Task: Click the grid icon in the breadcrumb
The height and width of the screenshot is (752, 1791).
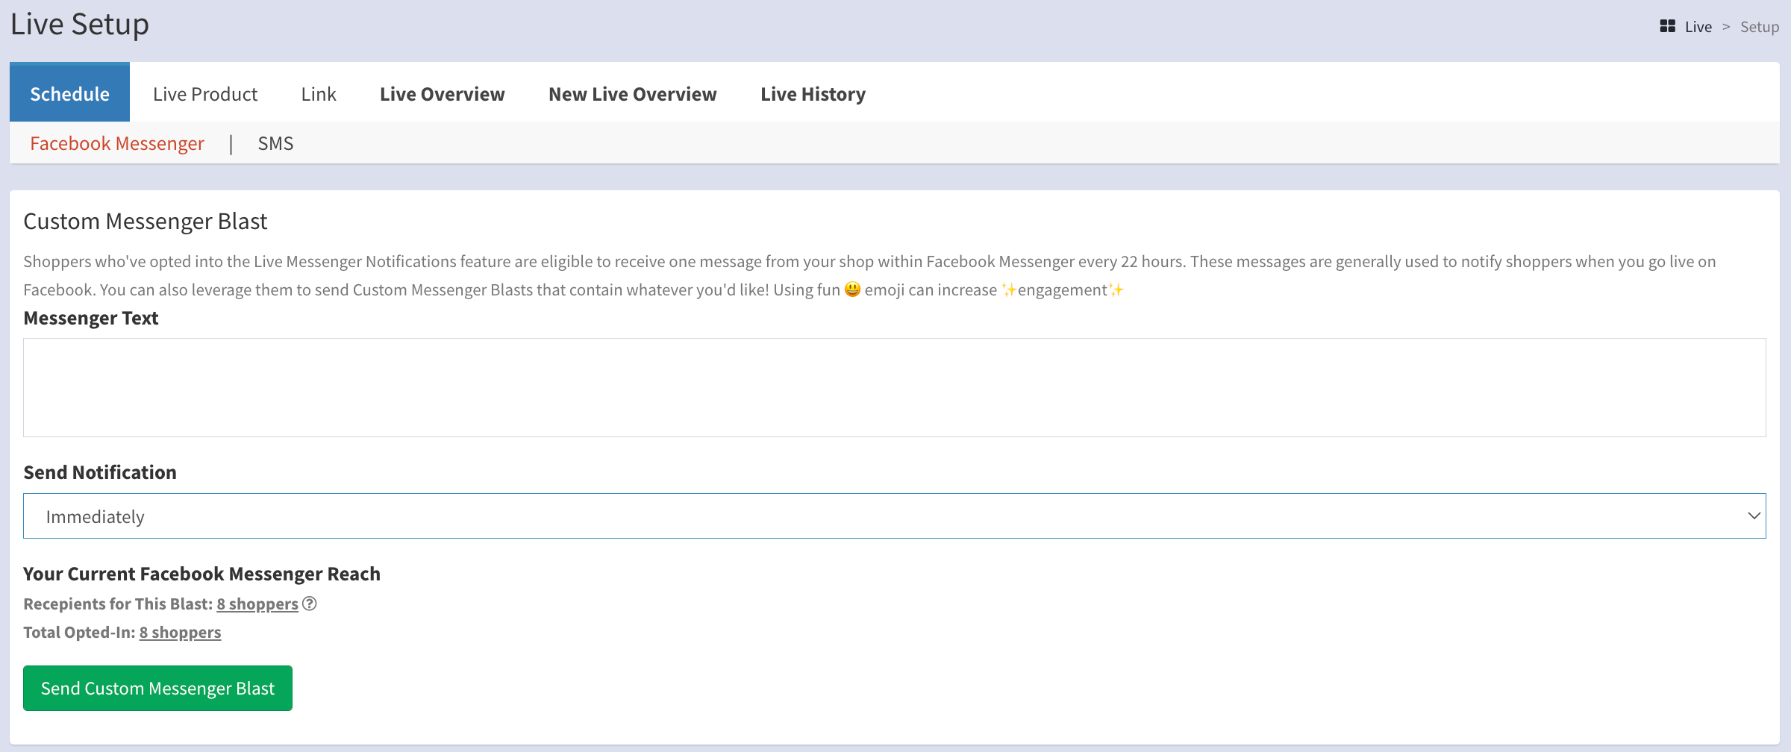Action: [x=1667, y=26]
